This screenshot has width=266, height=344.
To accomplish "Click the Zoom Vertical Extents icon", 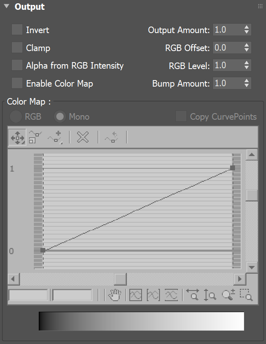I will [171, 295].
